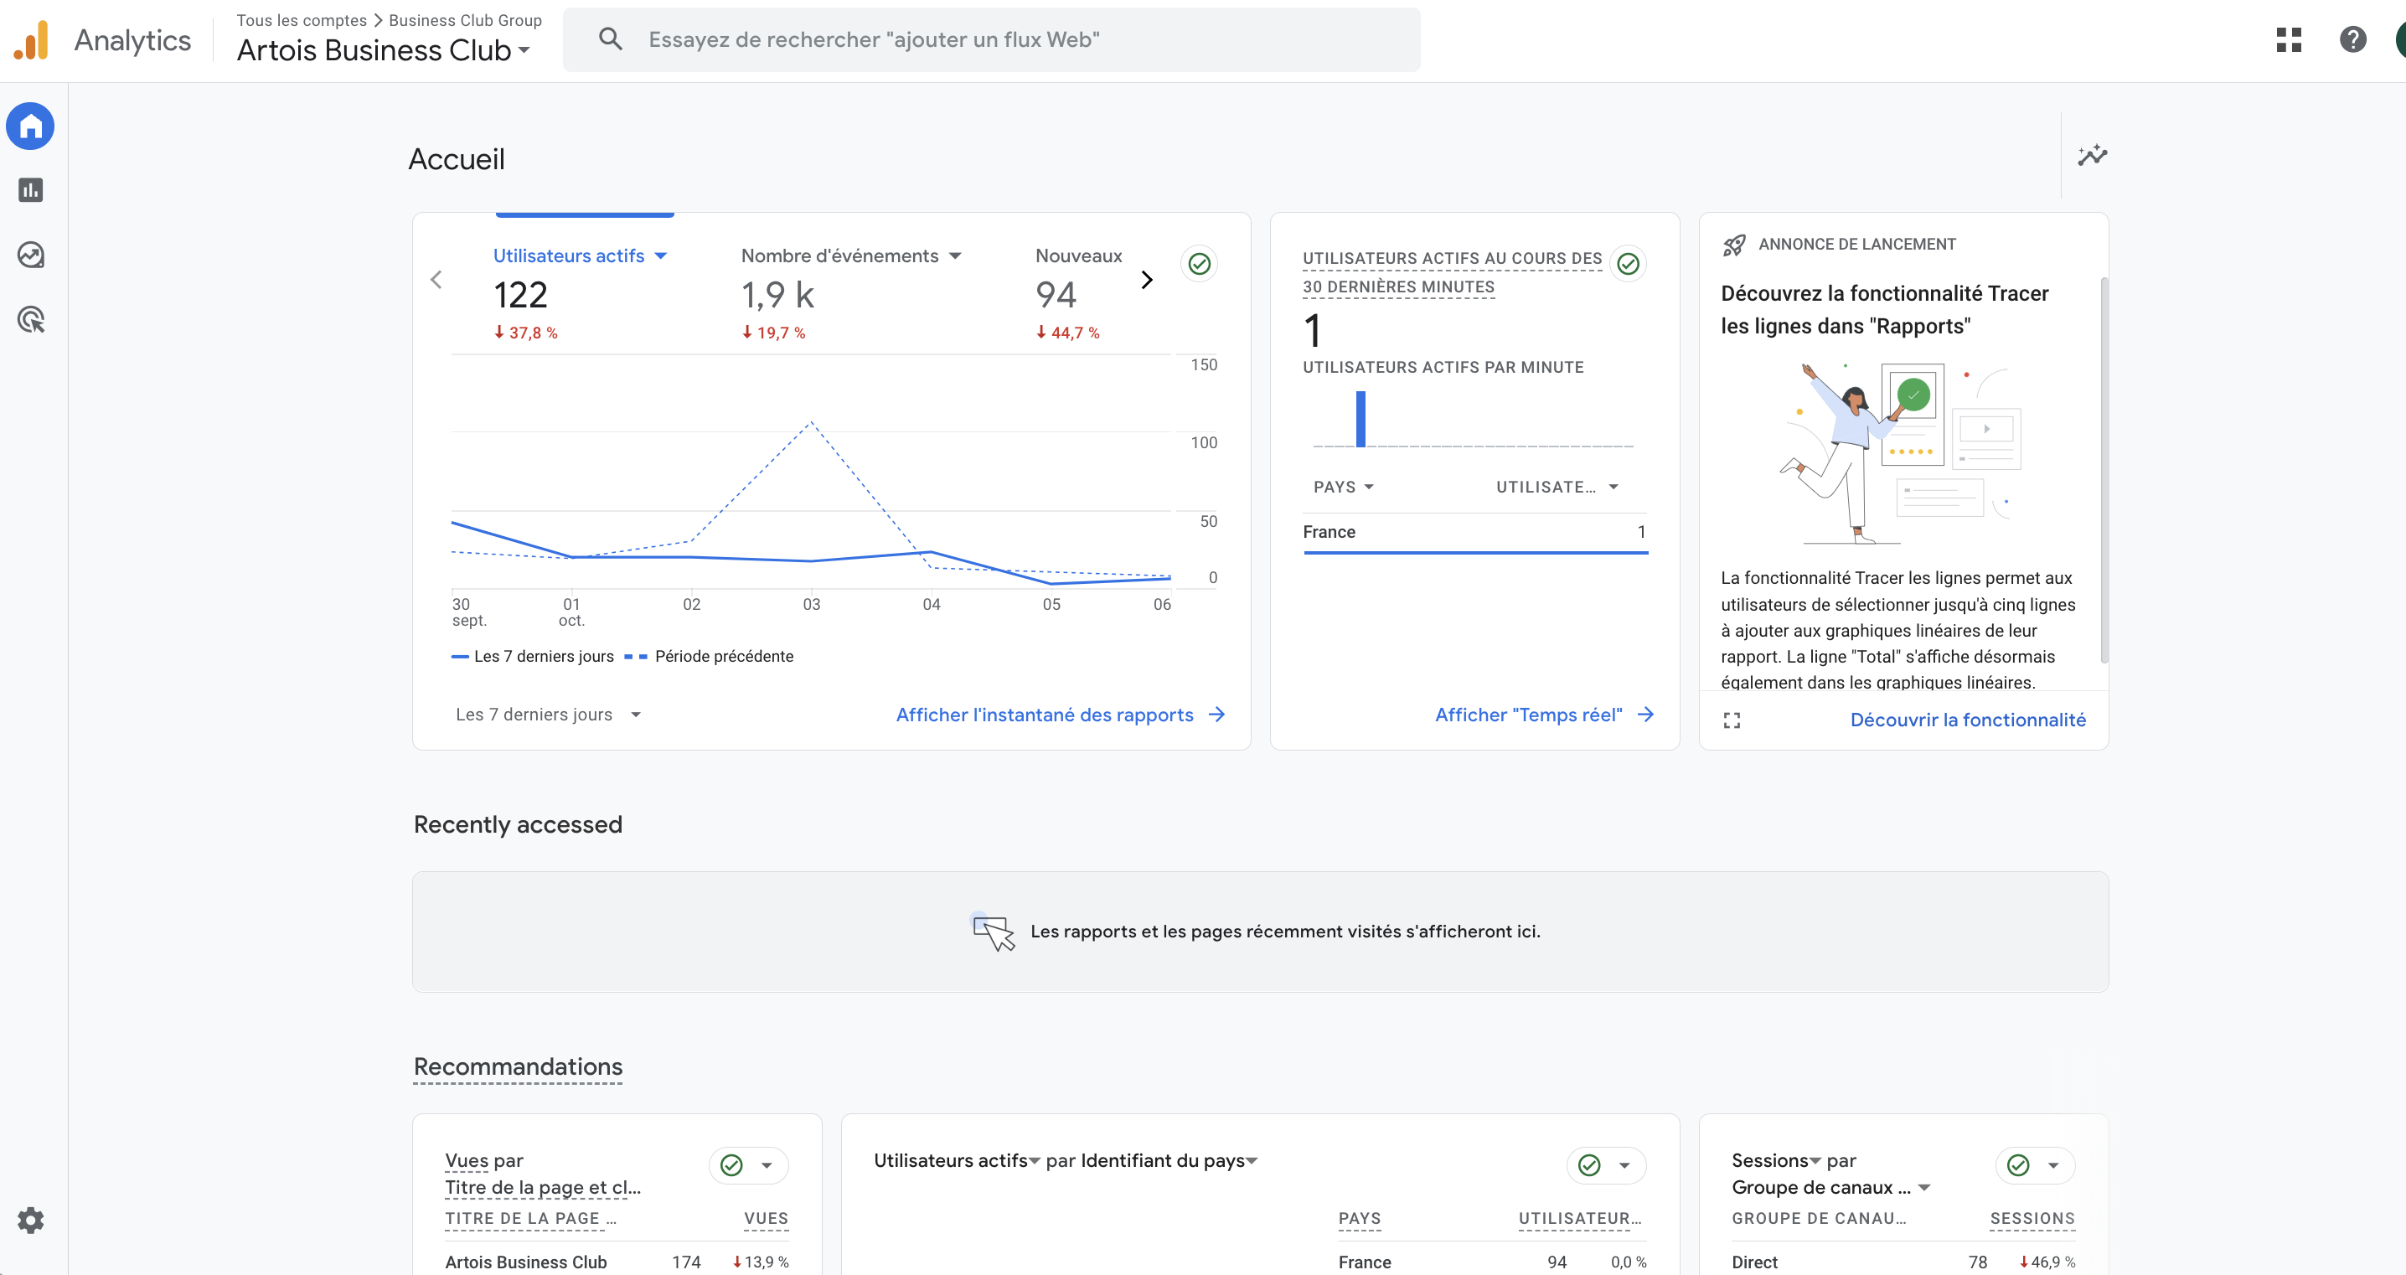This screenshot has height=1275, width=2406.
Task: Click 'Découvrir la fonctionnalité' link
Action: click(x=1967, y=720)
